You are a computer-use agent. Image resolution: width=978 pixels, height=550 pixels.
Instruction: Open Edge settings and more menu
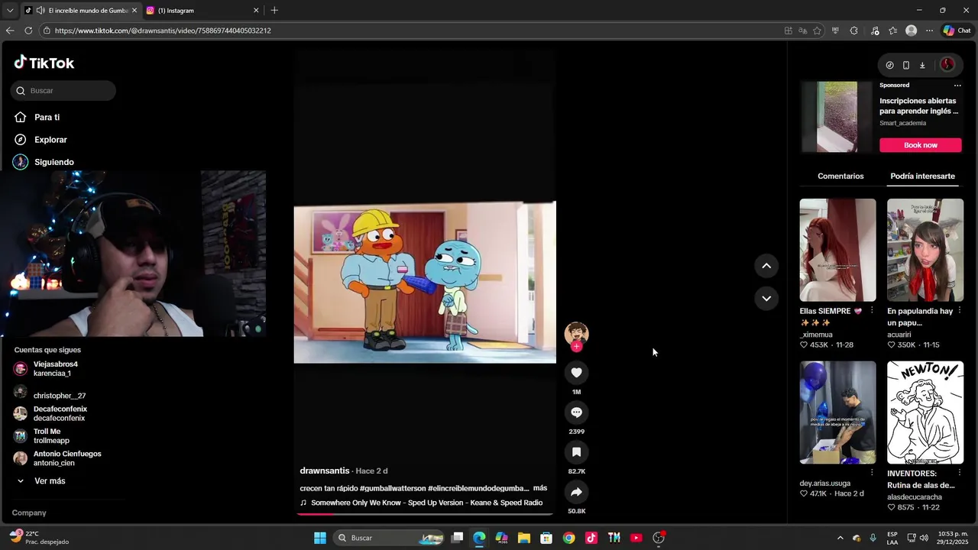929,31
